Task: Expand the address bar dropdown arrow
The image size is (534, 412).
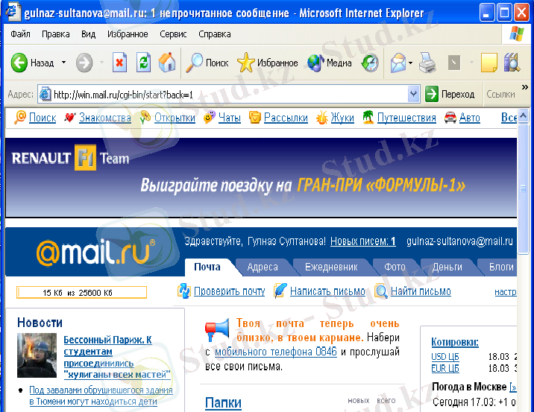Action: (413, 94)
